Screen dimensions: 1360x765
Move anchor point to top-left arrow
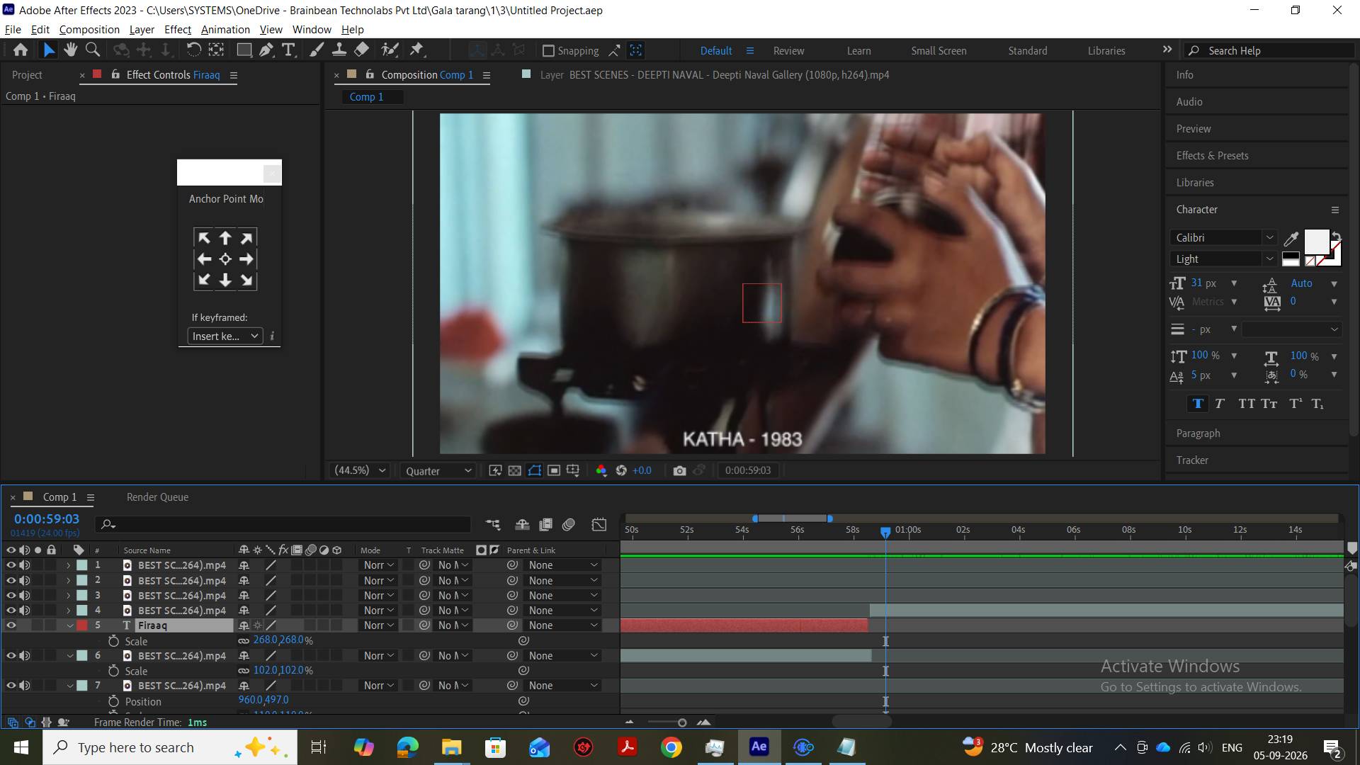click(204, 238)
